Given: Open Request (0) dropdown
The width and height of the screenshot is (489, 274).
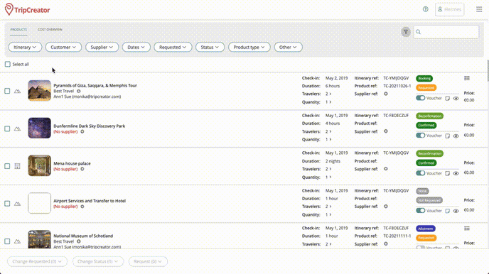Looking at the screenshot, I should [148, 261].
